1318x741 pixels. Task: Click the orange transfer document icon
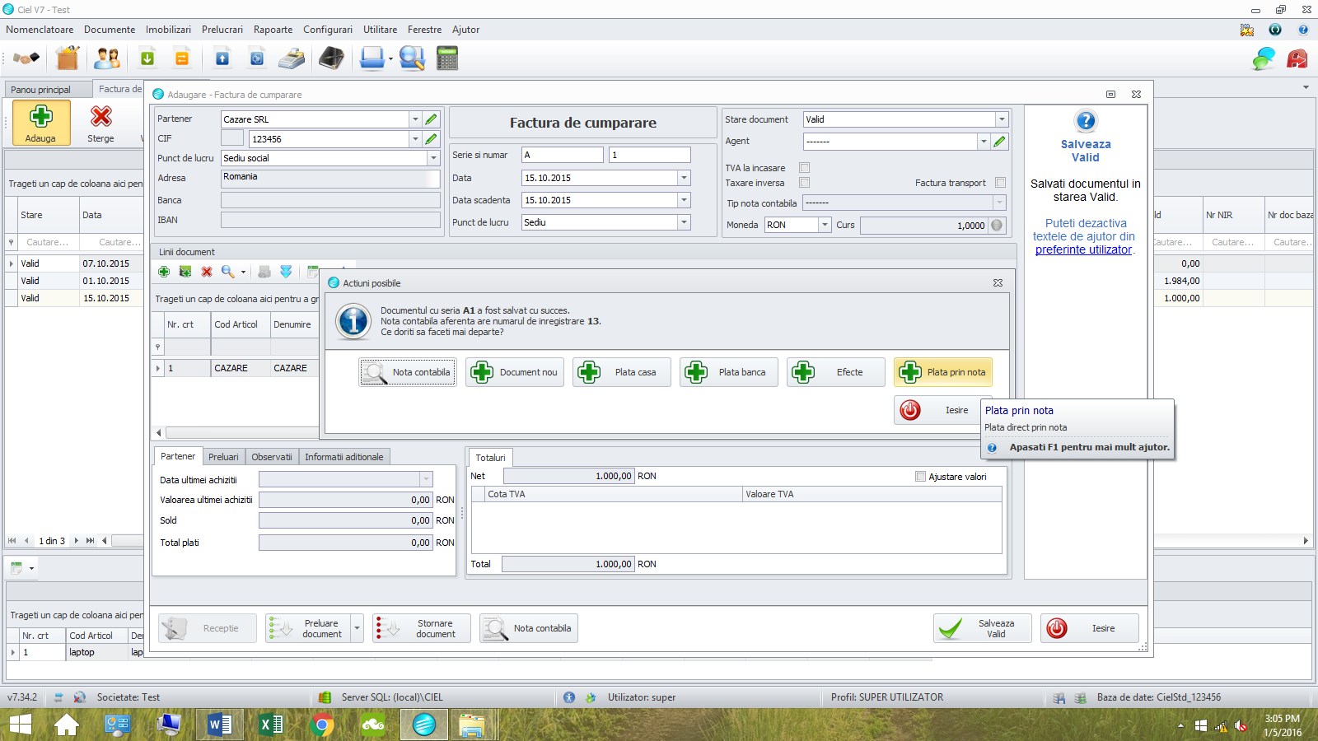point(182,58)
